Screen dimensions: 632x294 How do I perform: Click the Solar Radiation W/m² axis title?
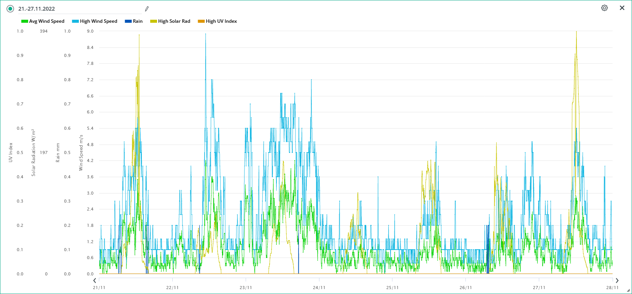tap(33, 153)
